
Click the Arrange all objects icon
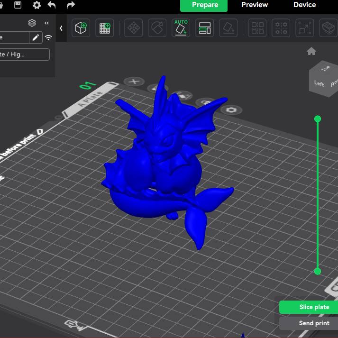[x=205, y=28]
